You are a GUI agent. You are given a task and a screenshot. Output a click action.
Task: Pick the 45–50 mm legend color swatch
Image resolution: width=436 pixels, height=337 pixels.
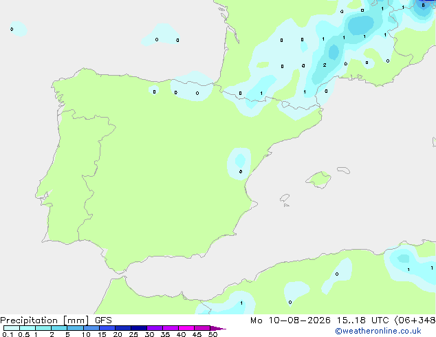pos(202,328)
